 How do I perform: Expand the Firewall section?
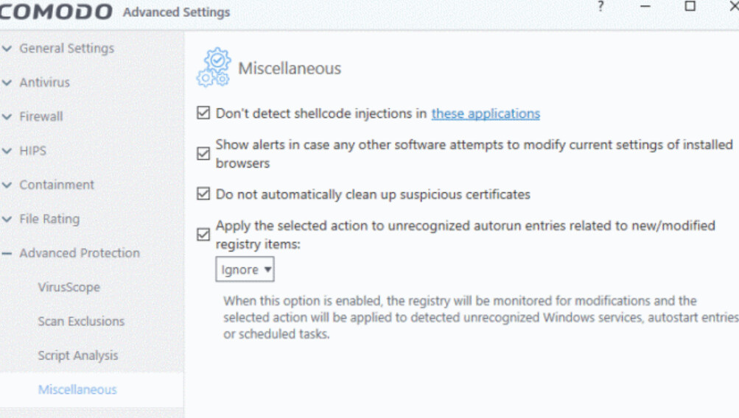point(41,116)
